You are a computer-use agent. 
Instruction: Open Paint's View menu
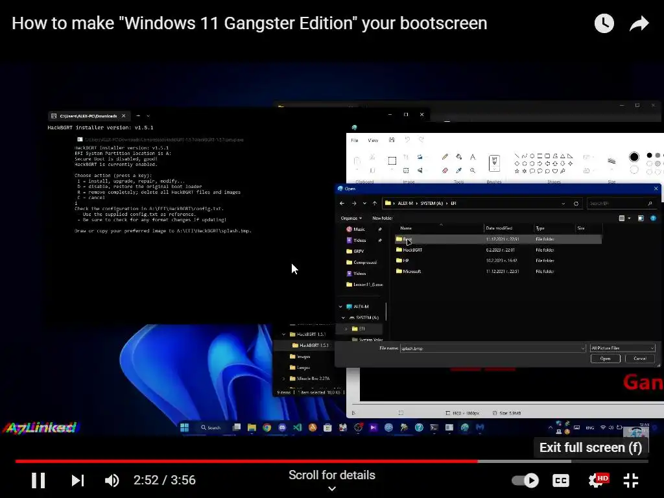coord(373,140)
